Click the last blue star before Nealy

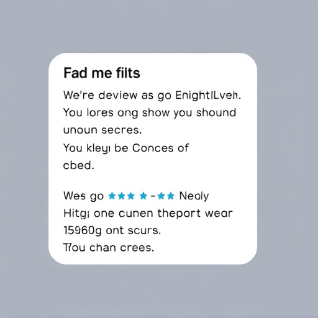tap(171, 196)
